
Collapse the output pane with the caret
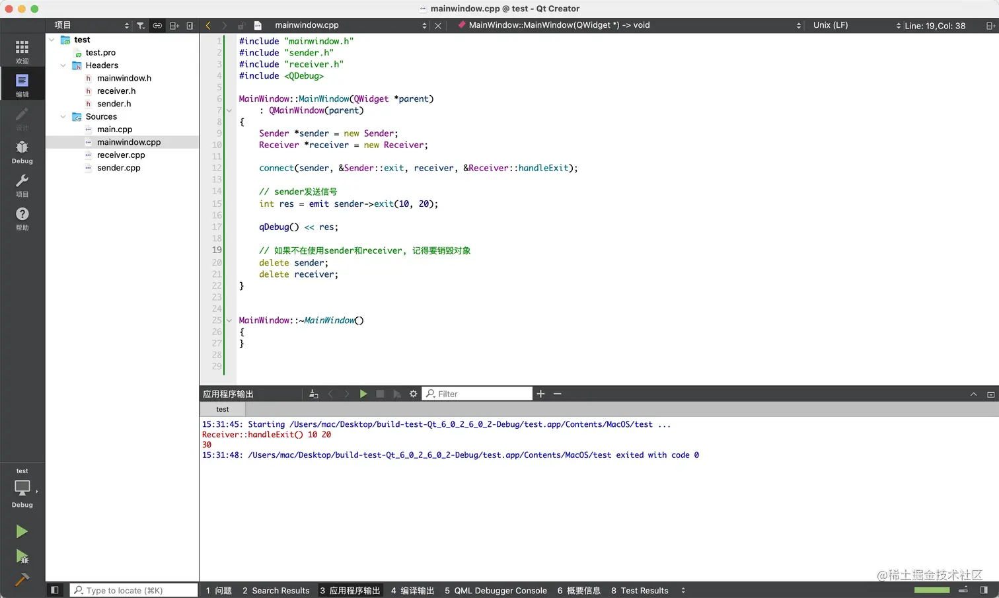(973, 394)
